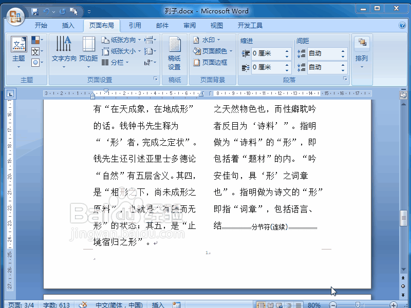Image resolution: width=411 pixels, height=308 pixels.
Task: Open select browse object circle button
Action: point(403,286)
